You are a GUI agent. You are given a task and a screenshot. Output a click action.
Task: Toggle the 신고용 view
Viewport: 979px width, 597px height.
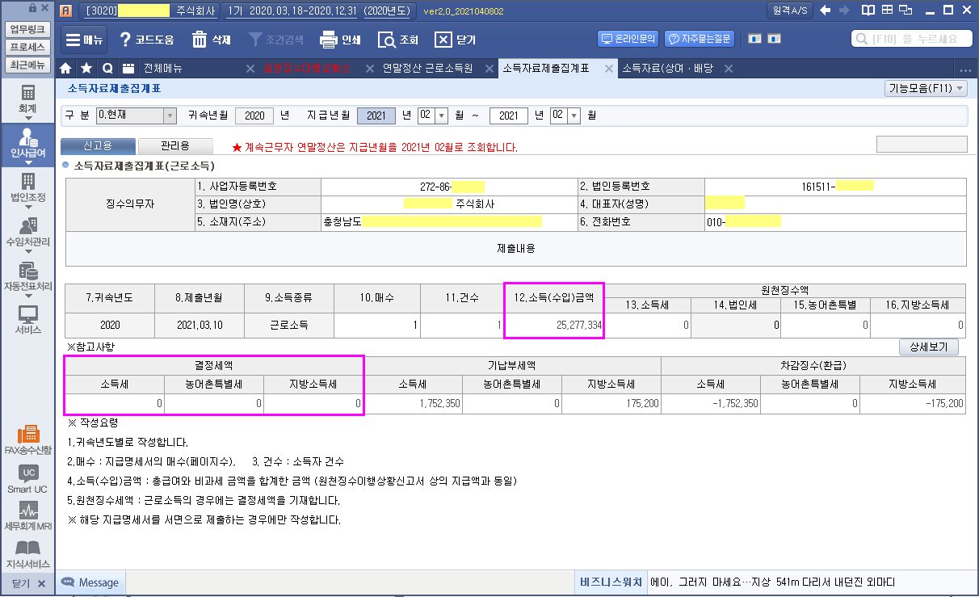pyautogui.click(x=97, y=146)
